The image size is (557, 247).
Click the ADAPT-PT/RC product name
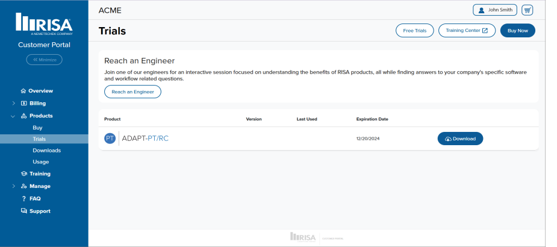click(145, 138)
